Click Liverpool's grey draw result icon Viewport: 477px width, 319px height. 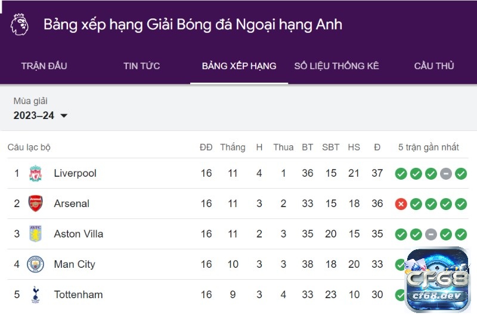(x=446, y=174)
